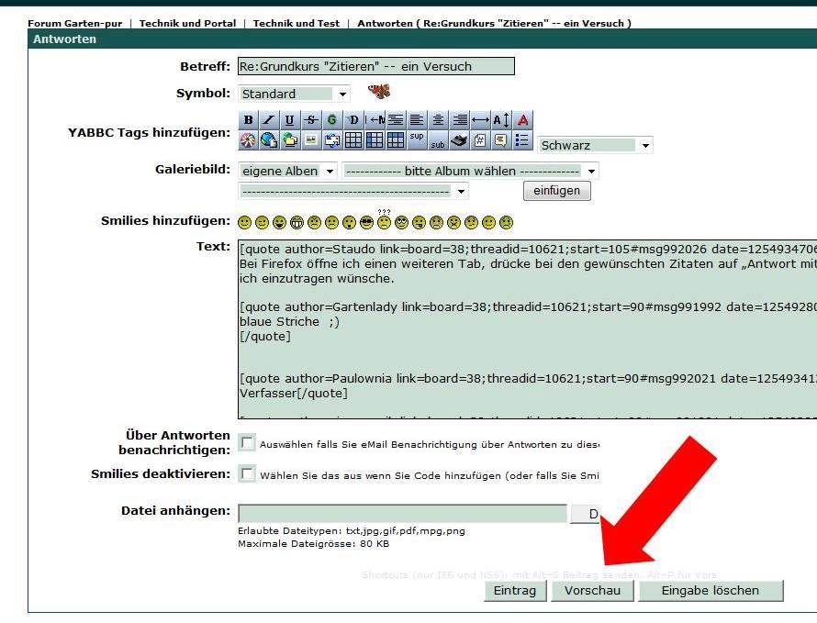Insert strikethrough tag

tap(310, 120)
